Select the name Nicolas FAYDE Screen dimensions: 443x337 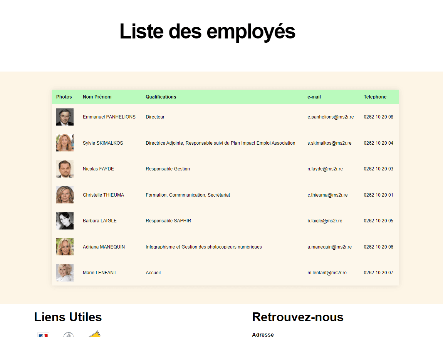click(x=98, y=169)
